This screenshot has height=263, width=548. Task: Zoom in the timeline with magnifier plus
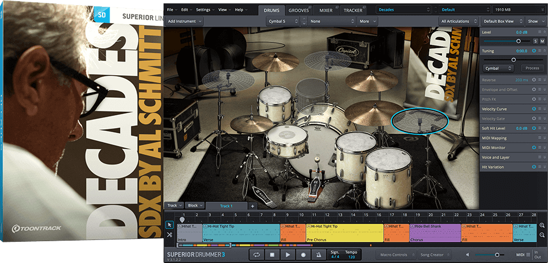[542, 225]
